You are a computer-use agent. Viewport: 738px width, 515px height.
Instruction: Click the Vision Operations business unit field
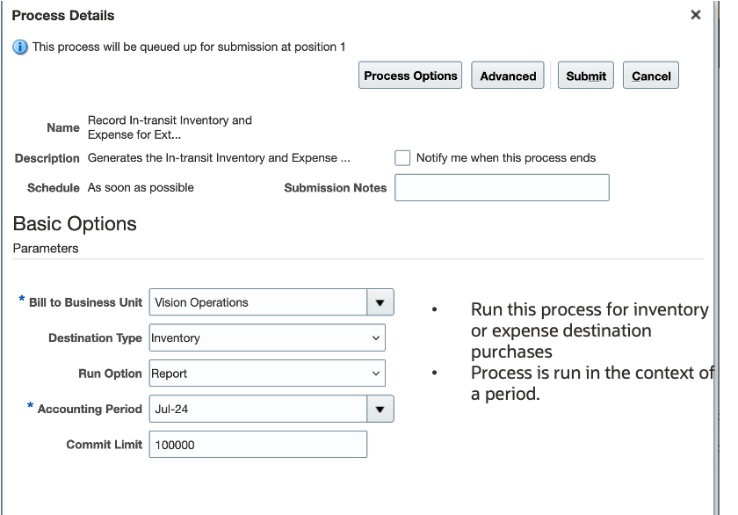tap(258, 302)
